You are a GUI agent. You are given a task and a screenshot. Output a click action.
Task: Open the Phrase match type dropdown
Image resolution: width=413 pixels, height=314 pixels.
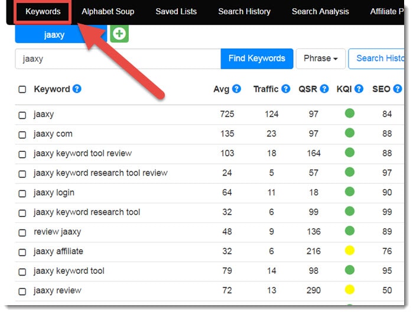pyautogui.click(x=321, y=59)
